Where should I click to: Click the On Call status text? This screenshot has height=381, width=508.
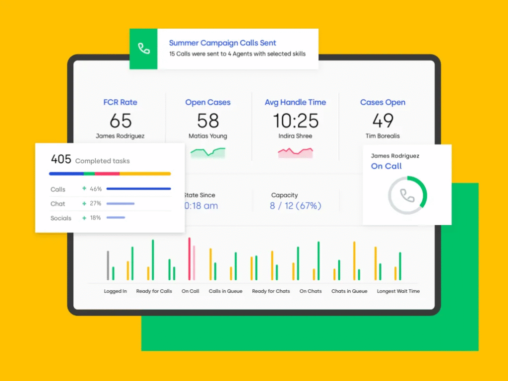pos(386,166)
